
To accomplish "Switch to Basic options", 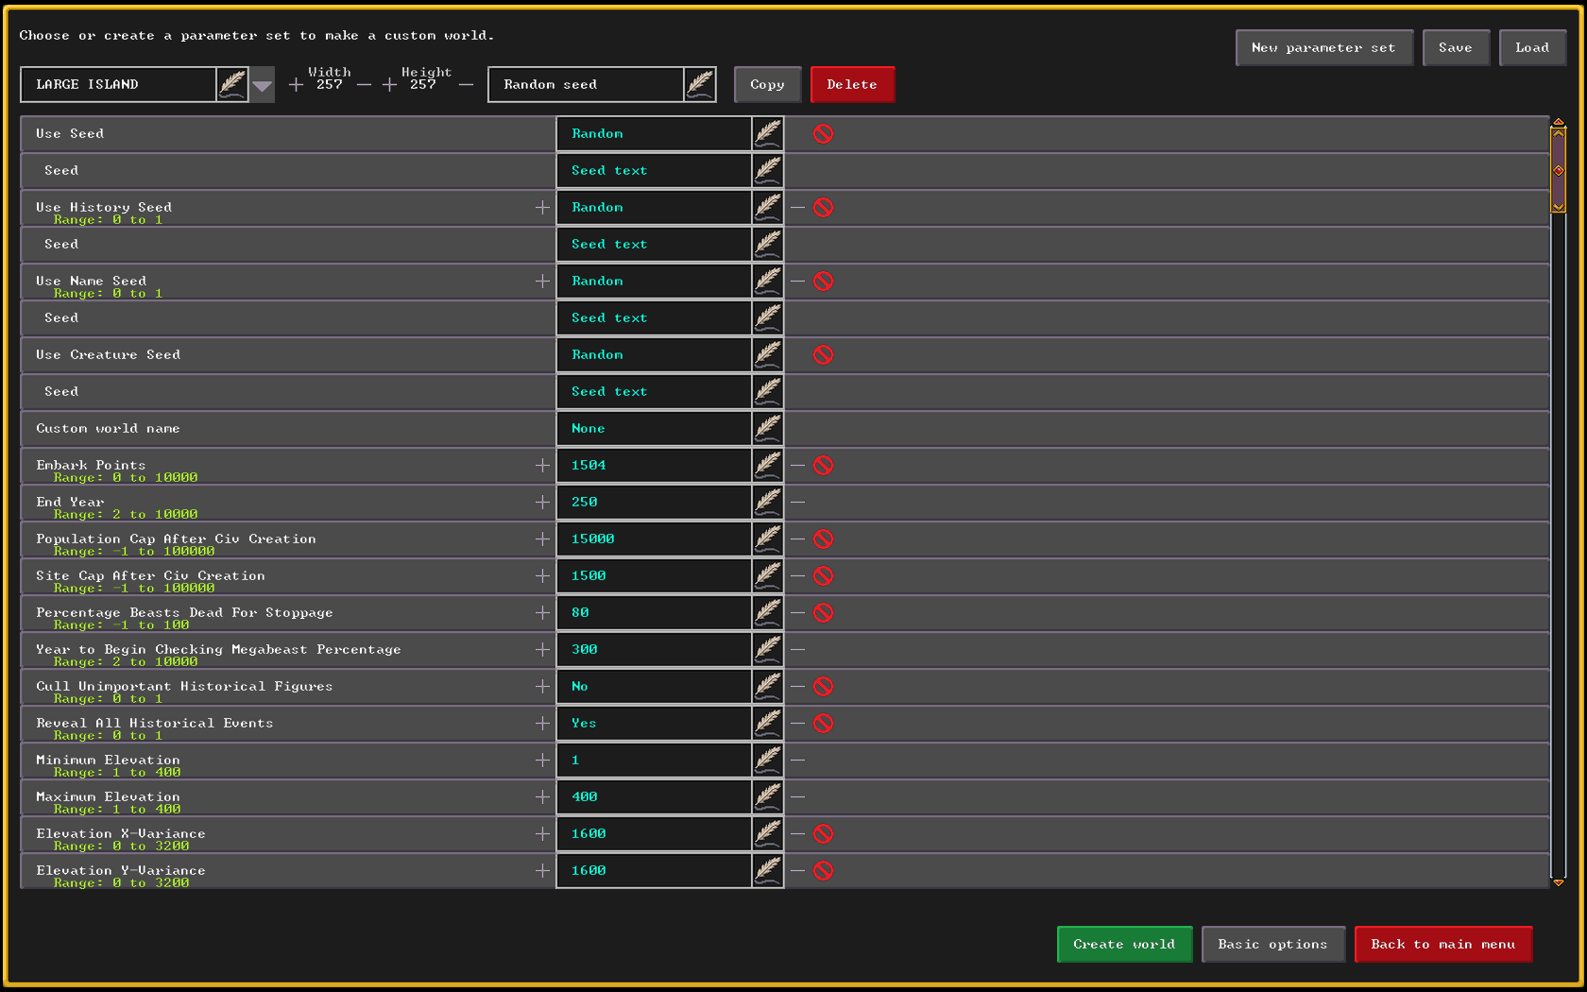I will click(x=1272, y=944).
